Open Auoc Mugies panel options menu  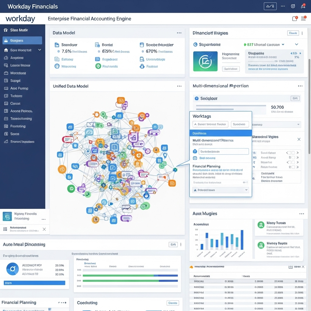click(x=302, y=214)
